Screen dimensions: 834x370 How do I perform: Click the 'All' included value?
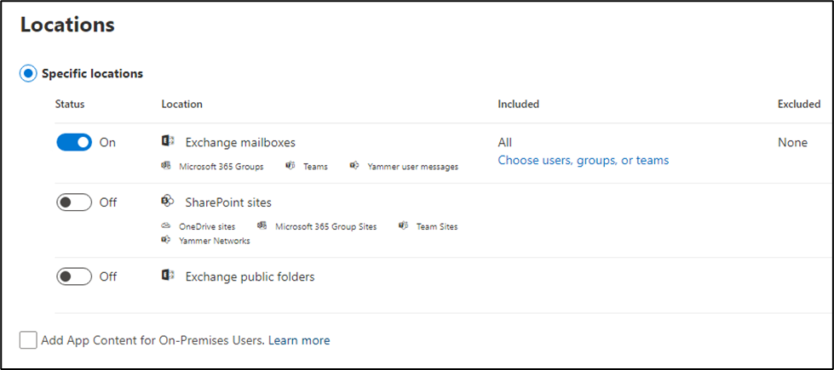(505, 142)
